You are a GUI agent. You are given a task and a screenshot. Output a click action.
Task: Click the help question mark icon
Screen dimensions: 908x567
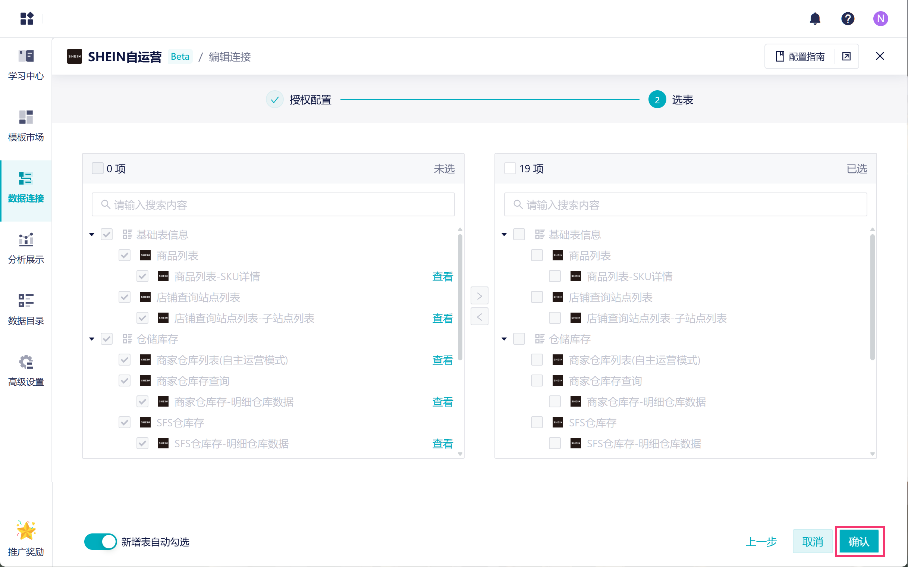click(x=847, y=18)
